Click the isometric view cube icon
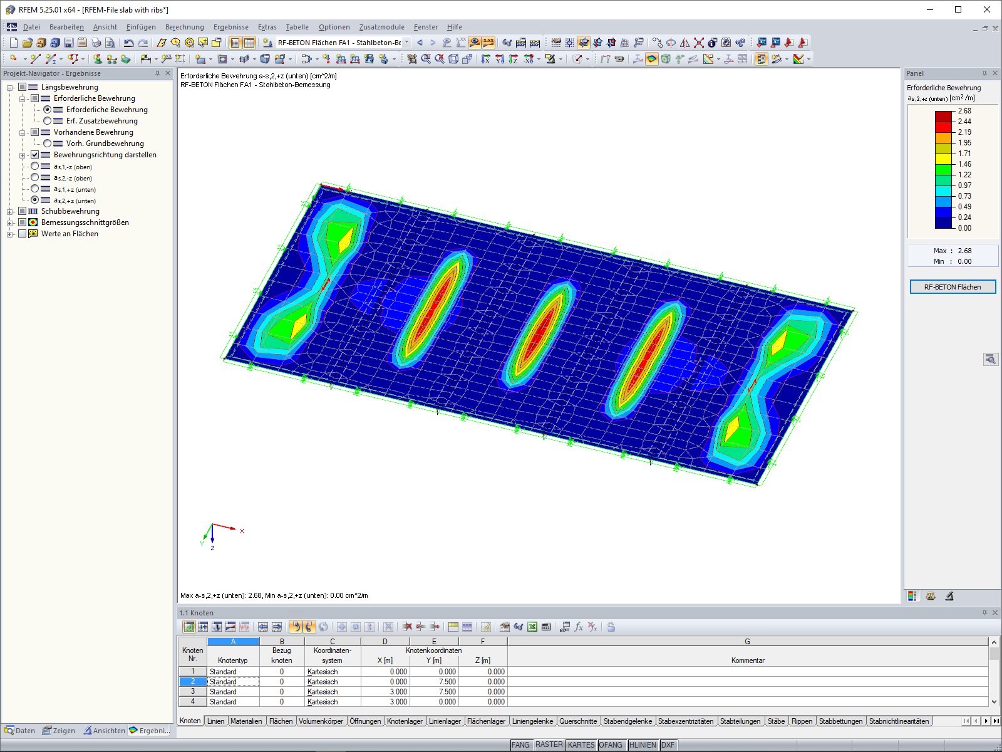 (453, 59)
